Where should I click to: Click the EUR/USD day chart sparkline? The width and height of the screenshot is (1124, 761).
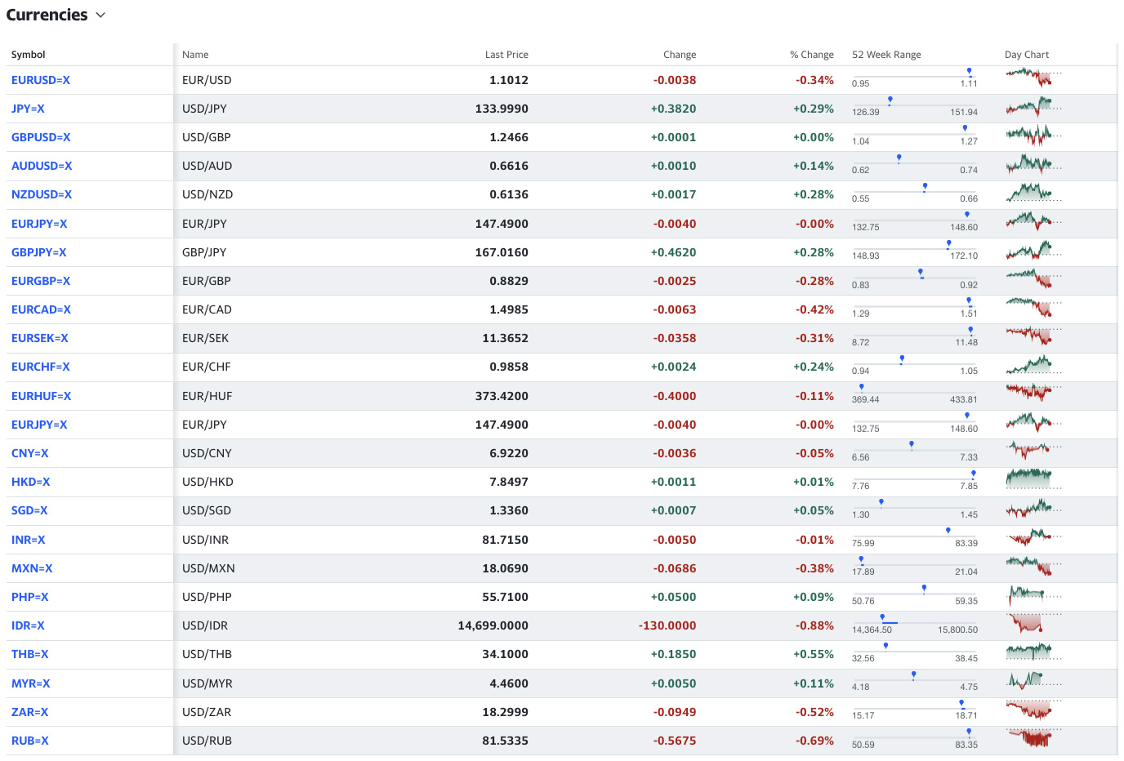pyautogui.click(x=1032, y=79)
